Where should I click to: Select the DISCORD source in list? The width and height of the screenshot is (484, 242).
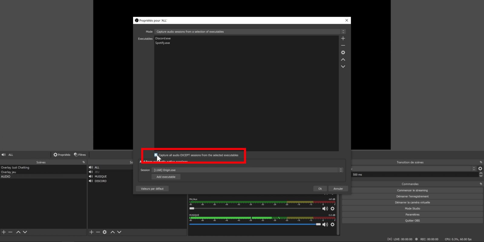coord(100,181)
